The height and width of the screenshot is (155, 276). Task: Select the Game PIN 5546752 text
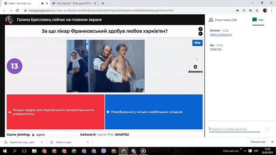tap(122, 134)
